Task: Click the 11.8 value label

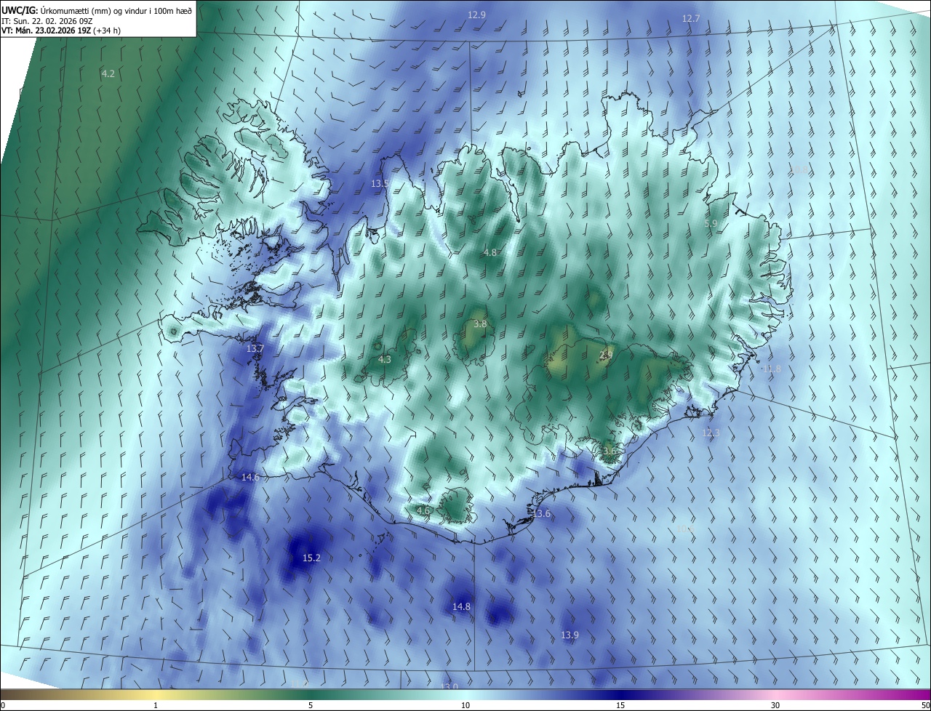Action: pyautogui.click(x=772, y=369)
